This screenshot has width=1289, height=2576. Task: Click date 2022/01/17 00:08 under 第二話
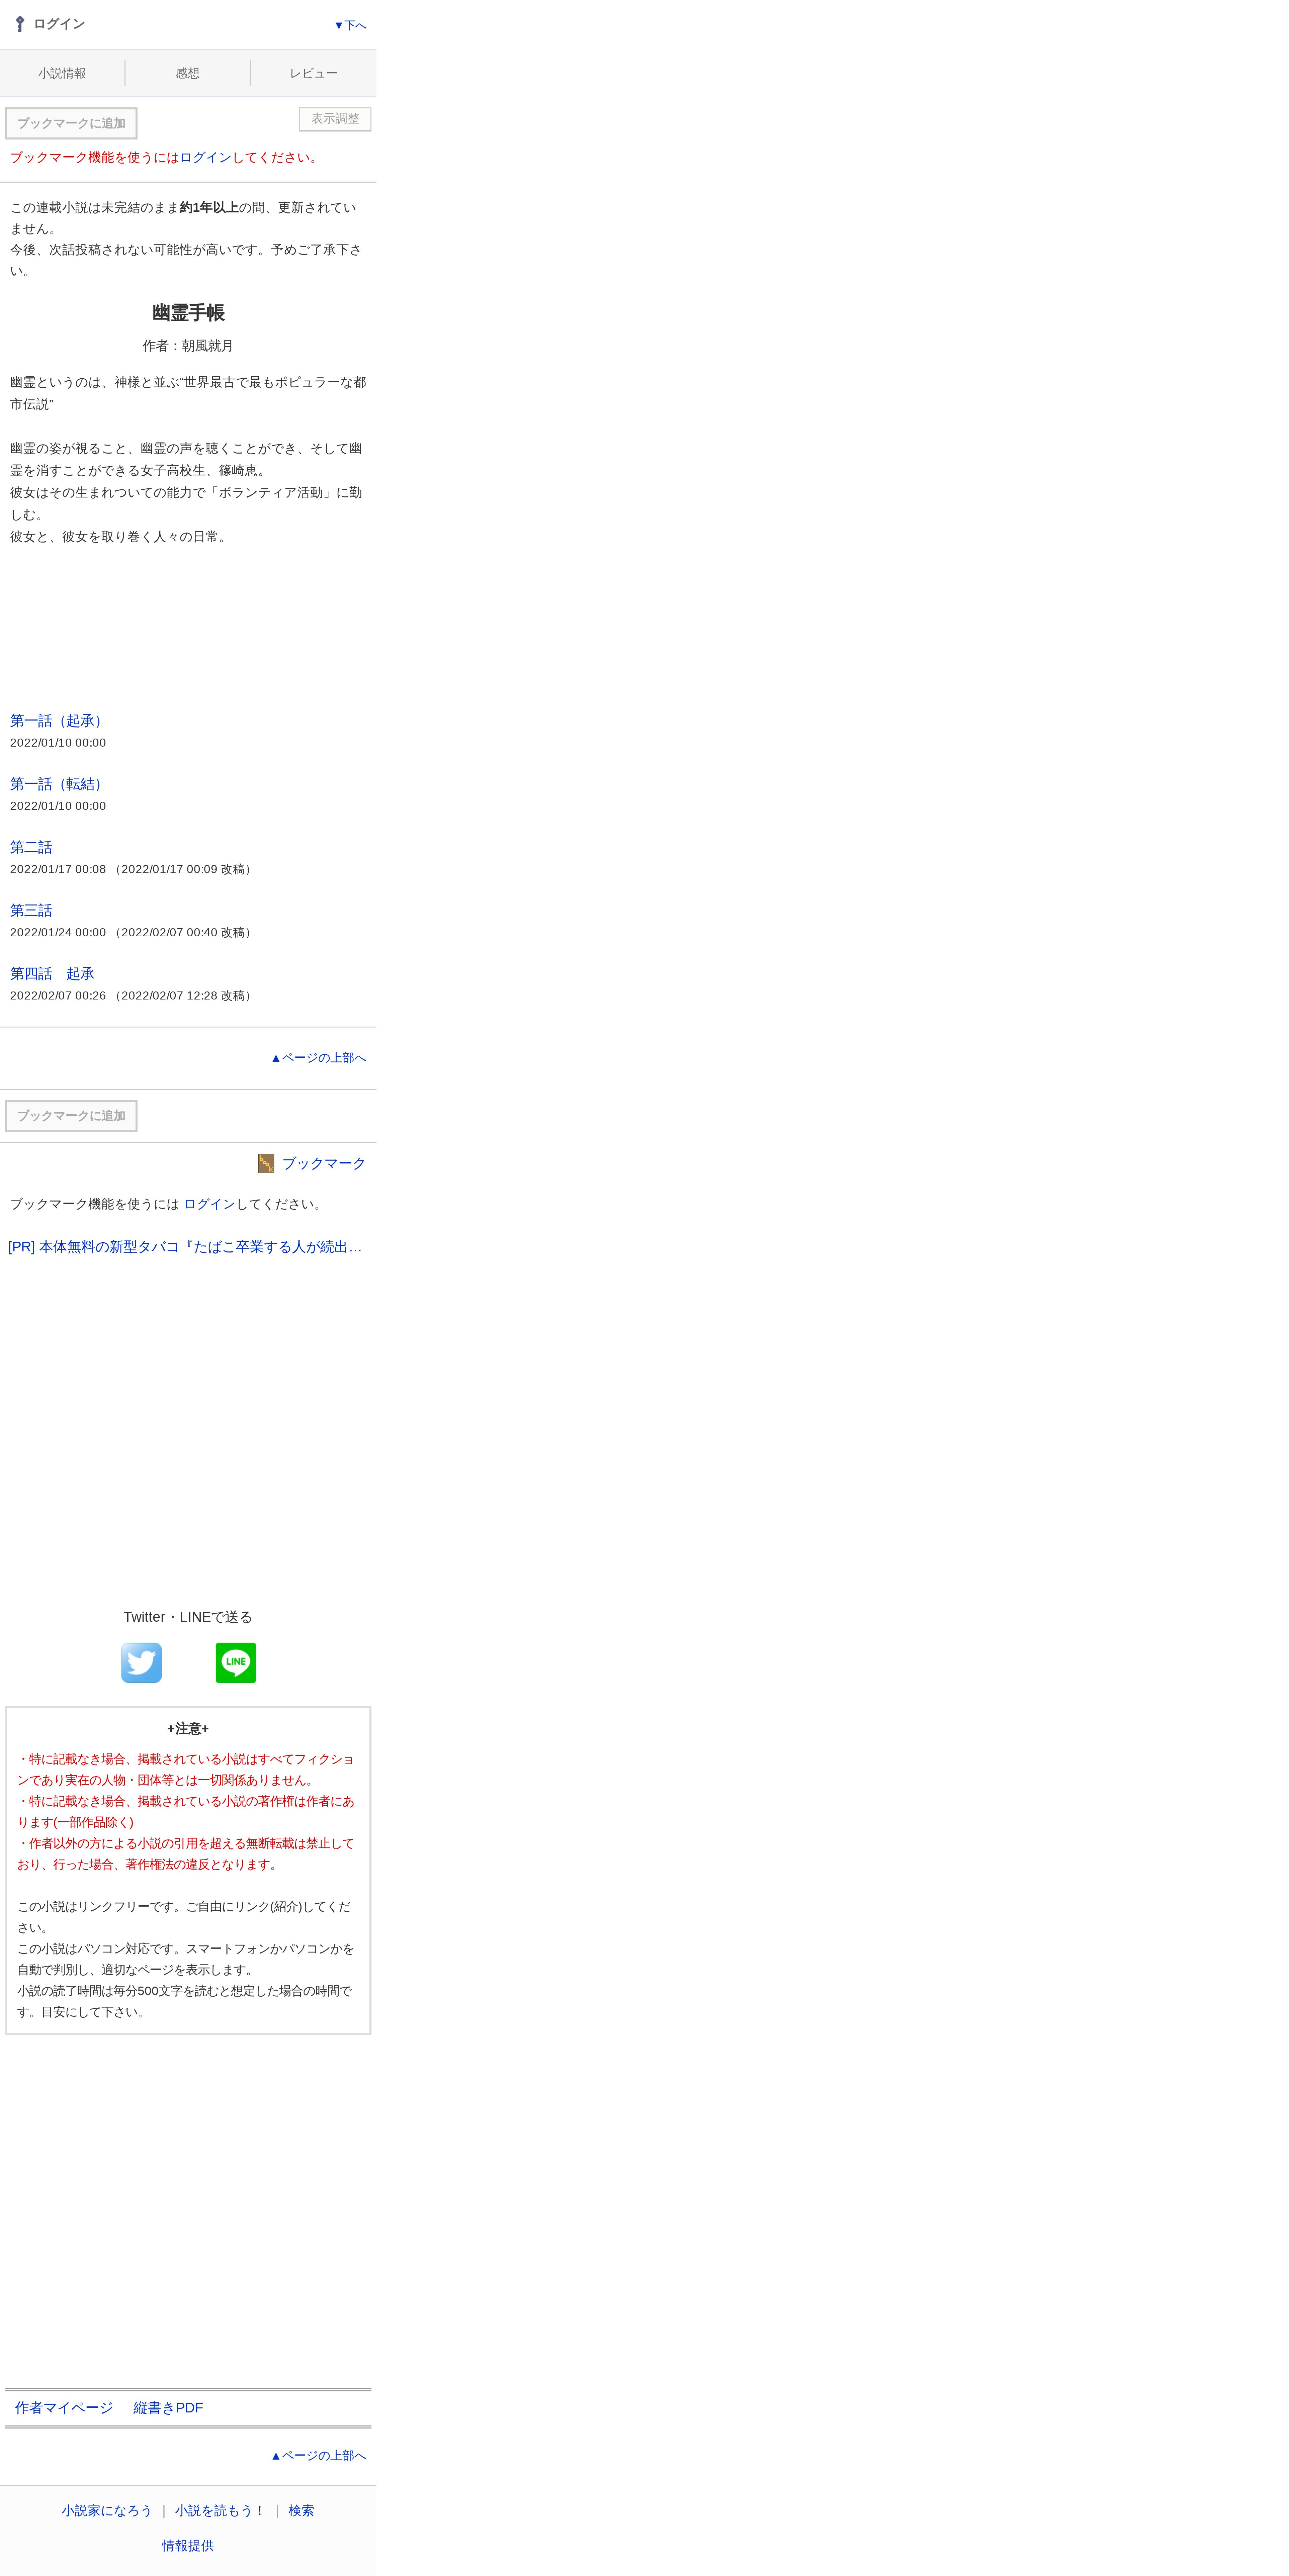pos(58,869)
